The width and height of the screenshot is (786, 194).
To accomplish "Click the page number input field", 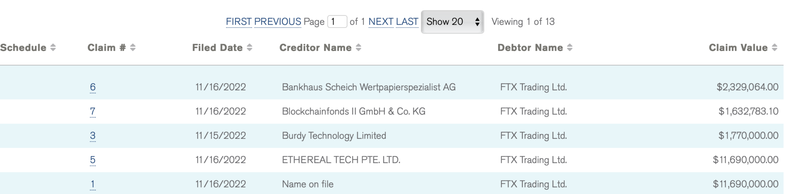I will (x=337, y=22).
